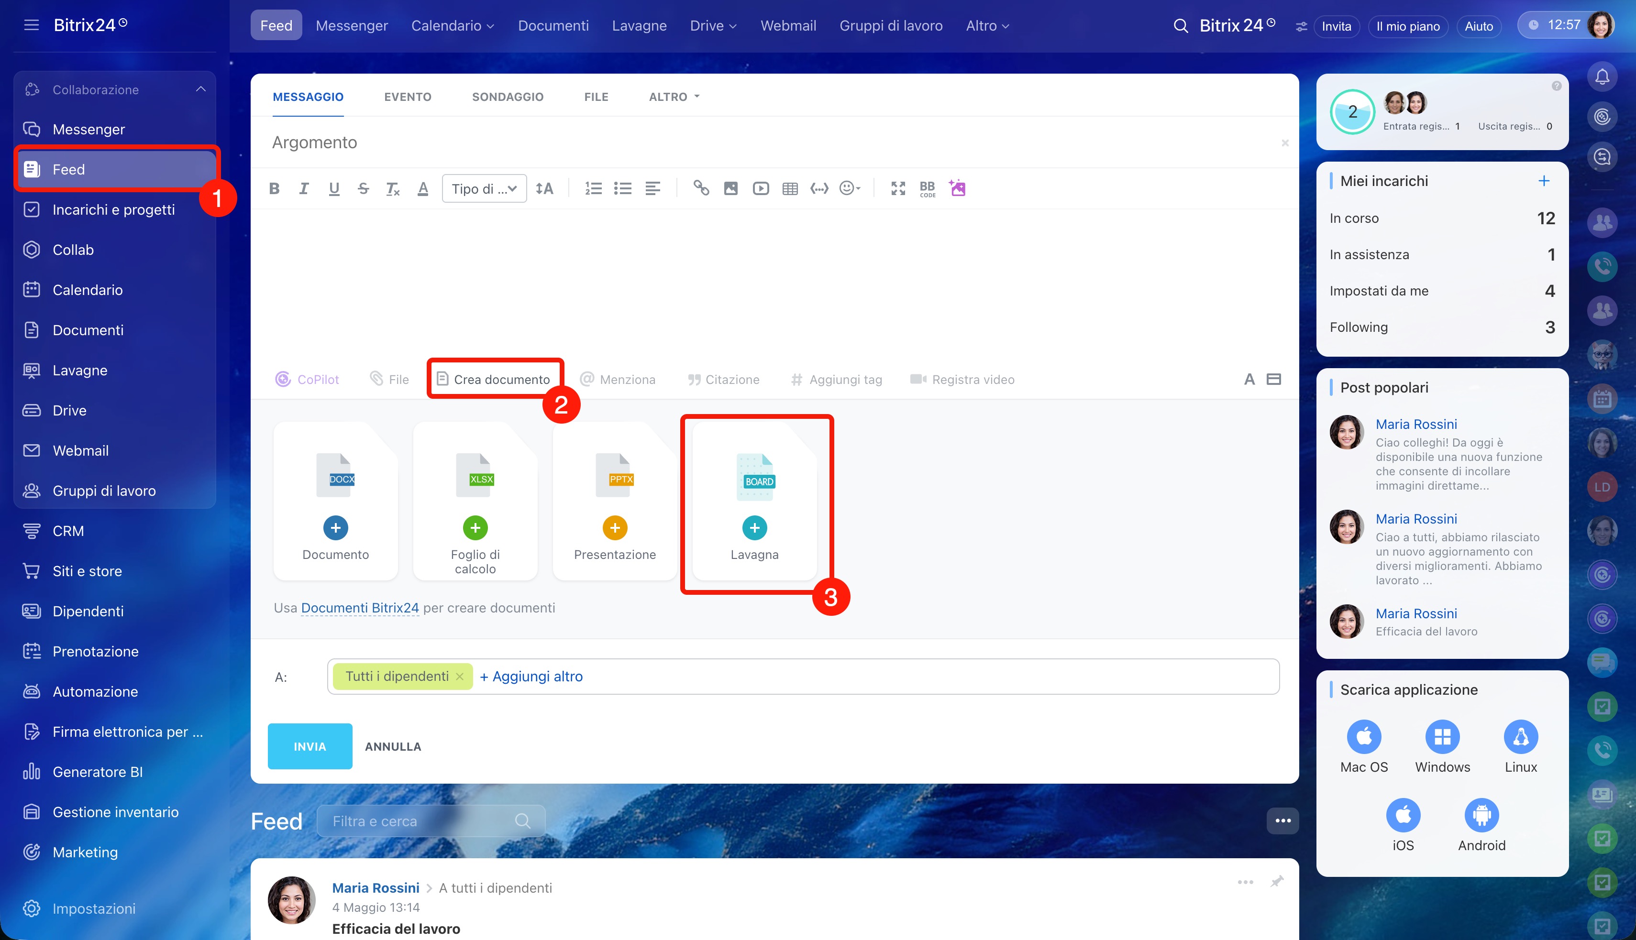Open Webmail from the top menu
The height and width of the screenshot is (940, 1636).
788,26
